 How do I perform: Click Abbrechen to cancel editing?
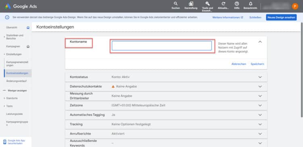pyautogui.click(x=239, y=64)
